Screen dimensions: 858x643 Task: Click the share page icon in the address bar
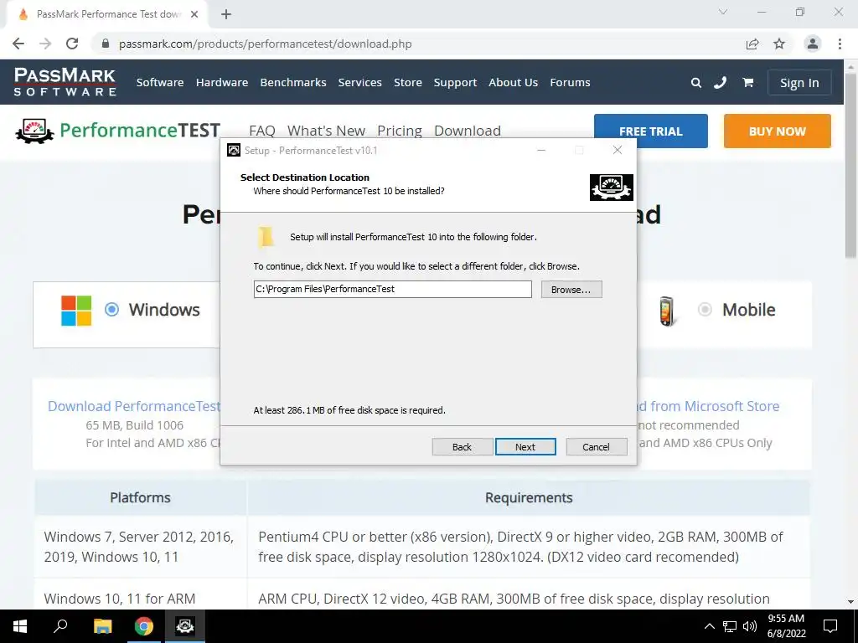(x=752, y=44)
